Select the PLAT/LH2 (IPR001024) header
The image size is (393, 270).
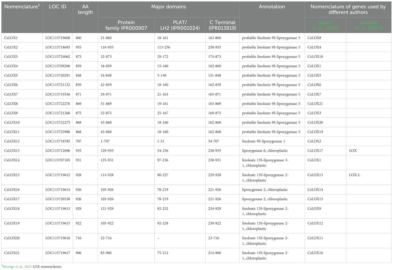tap(180, 25)
